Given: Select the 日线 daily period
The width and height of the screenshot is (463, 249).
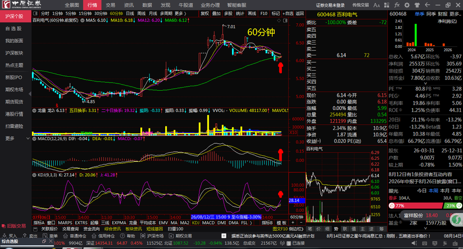Looking at the screenshot, I should (130, 13).
